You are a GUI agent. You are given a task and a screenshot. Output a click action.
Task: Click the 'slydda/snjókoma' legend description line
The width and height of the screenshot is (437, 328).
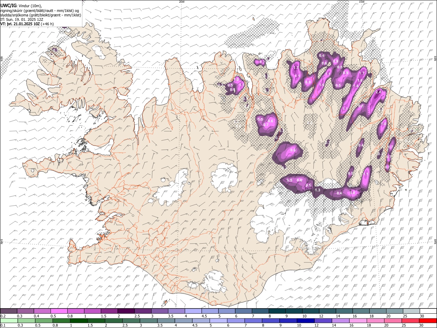(x=41, y=15)
